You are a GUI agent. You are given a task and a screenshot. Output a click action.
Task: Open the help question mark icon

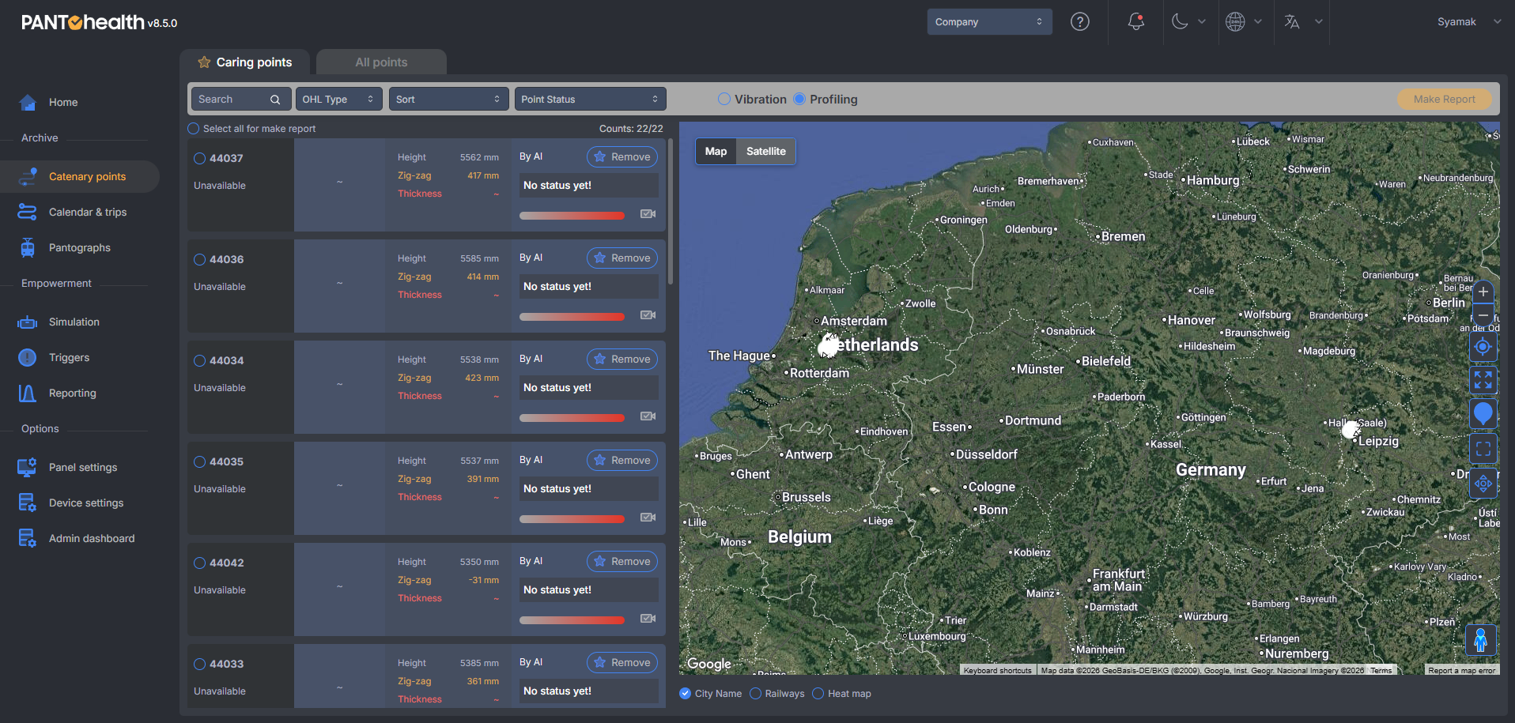1079,22
